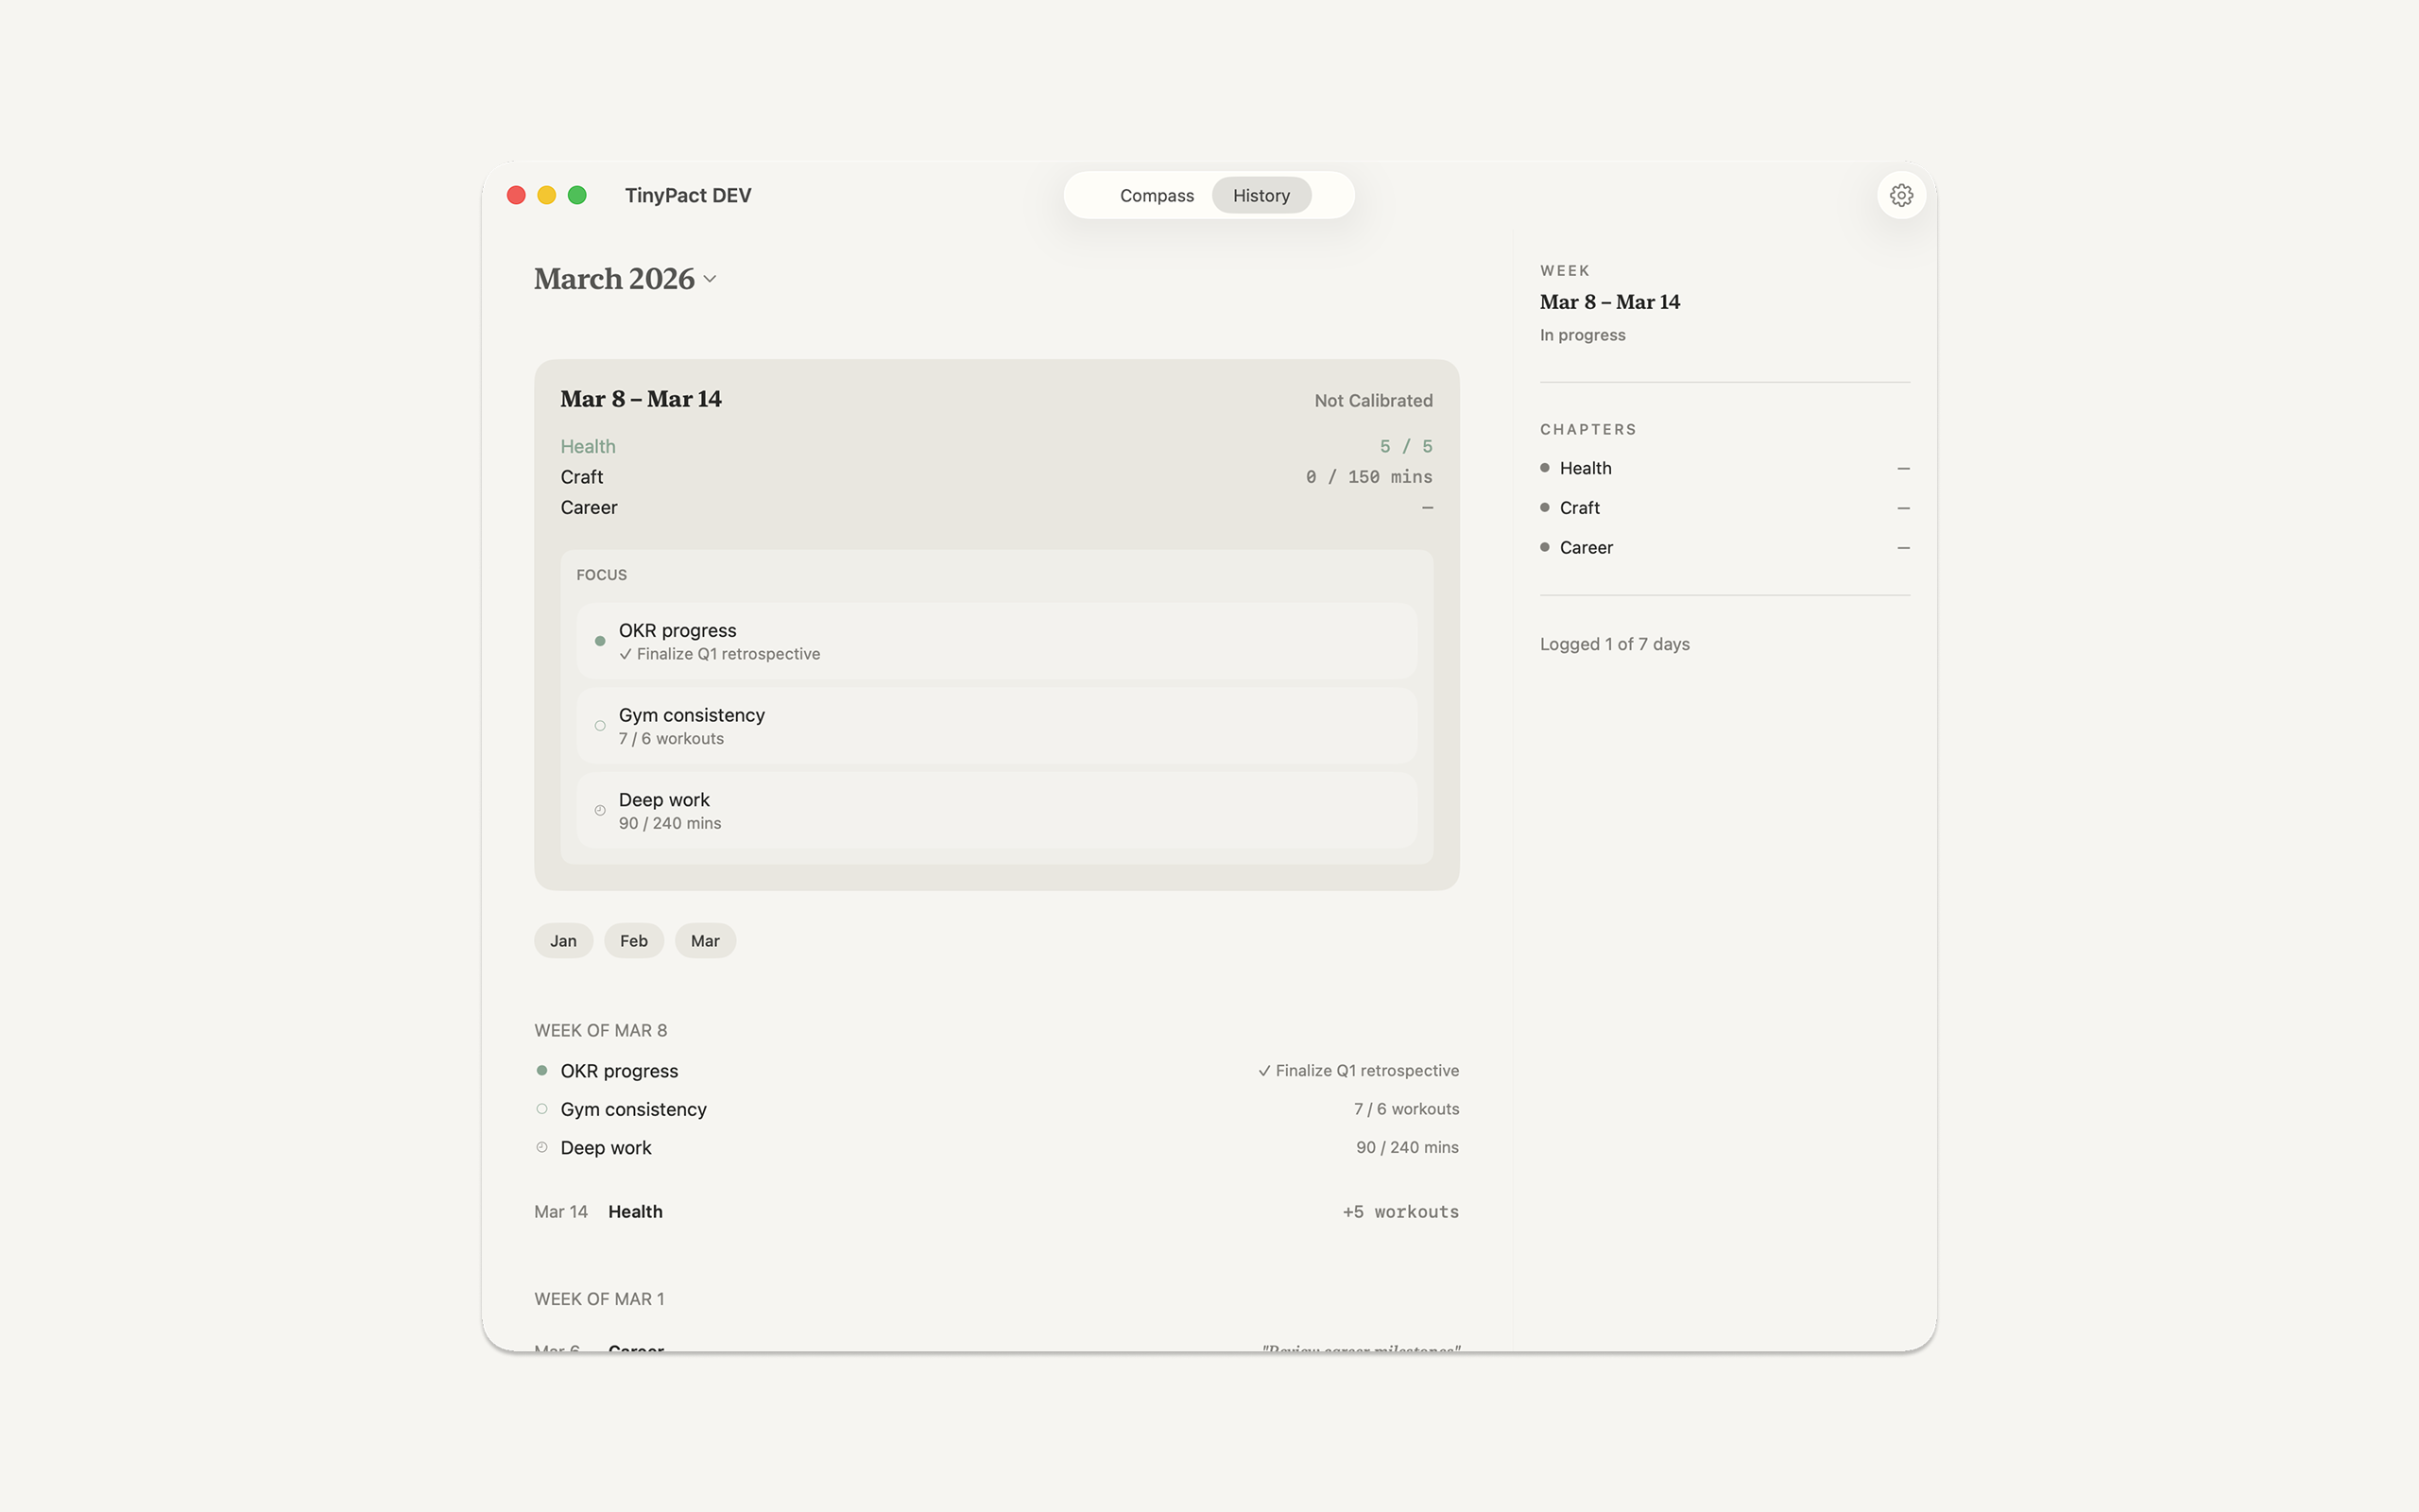Click the clock icon beside Deep work in Focus card
Viewport: 2419px width, 1512px height.
(x=600, y=811)
